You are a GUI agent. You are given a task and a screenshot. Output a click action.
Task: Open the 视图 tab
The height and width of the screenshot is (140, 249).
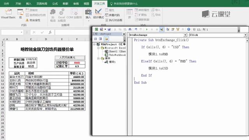click(x=86, y=3)
